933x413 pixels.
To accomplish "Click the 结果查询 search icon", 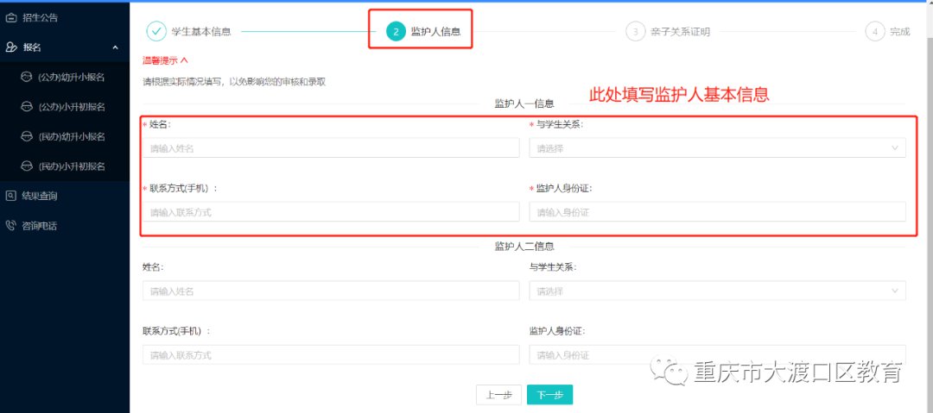I will [11, 196].
